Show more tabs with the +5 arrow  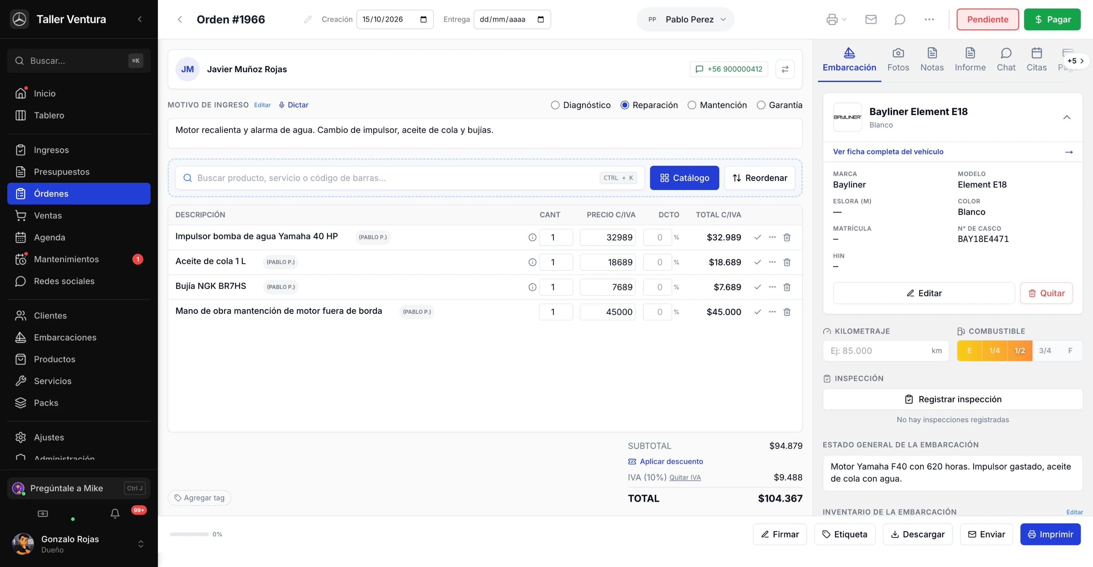pyautogui.click(x=1076, y=61)
